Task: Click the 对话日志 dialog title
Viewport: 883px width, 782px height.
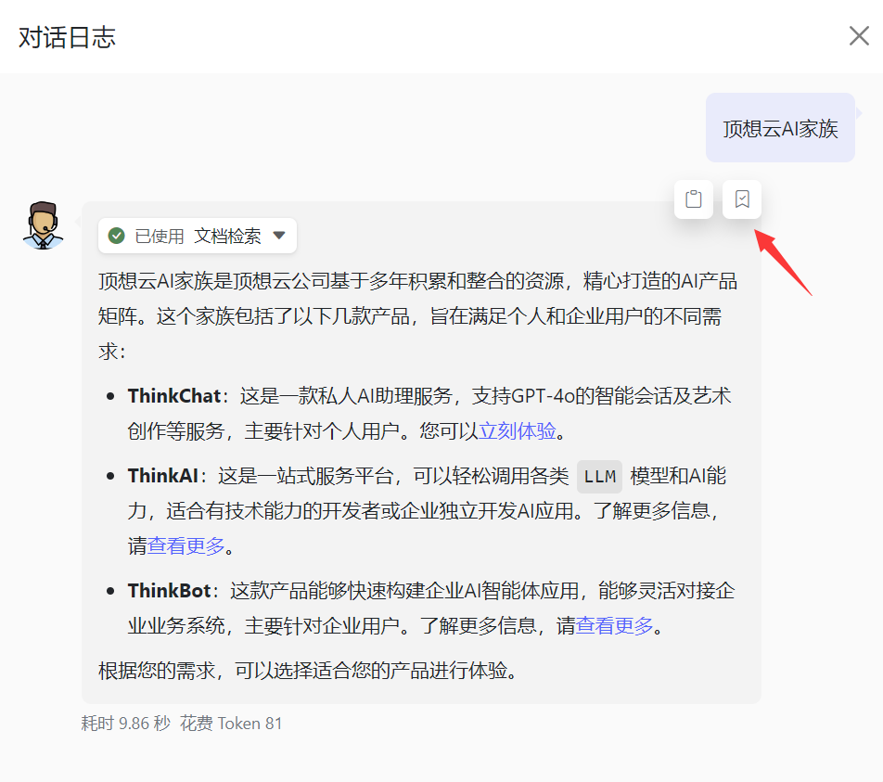Action: point(67,37)
